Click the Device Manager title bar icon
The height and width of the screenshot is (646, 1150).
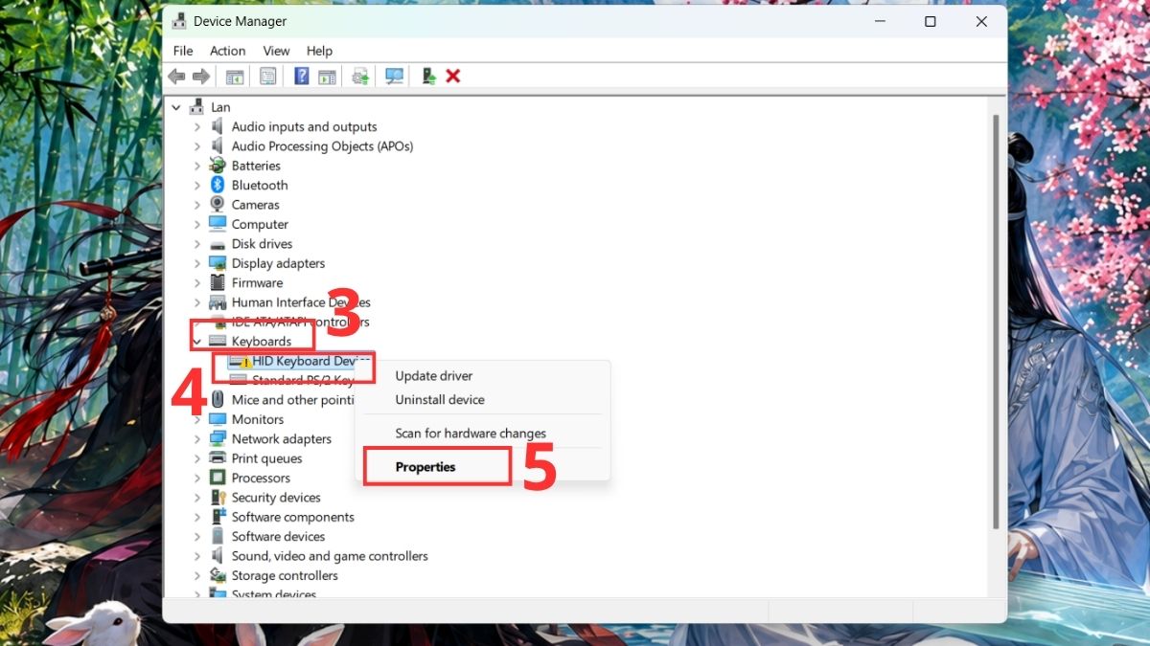177,21
